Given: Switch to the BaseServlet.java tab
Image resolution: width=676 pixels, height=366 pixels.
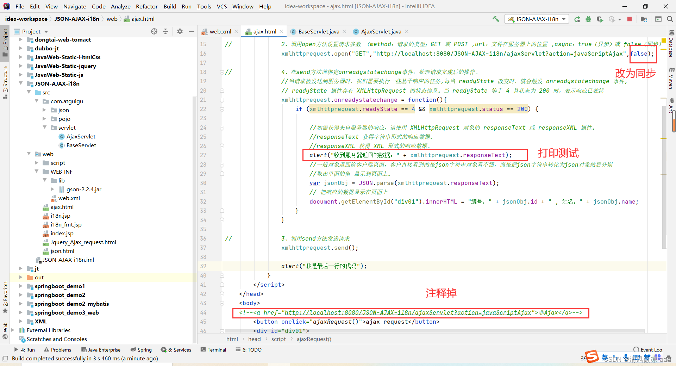Looking at the screenshot, I should click(319, 31).
